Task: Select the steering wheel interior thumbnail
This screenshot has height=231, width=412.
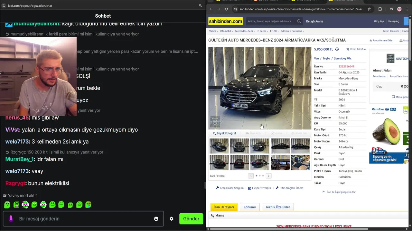Action: point(300,163)
